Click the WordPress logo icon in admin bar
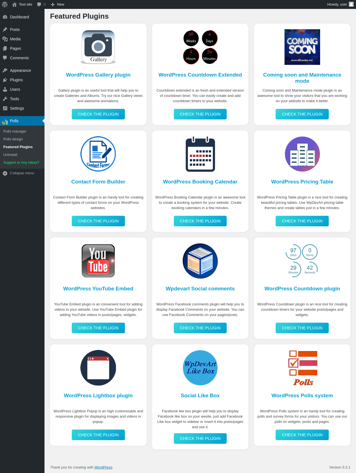The height and width of the screenshot is (473, 356). click(x=5, y=4)
